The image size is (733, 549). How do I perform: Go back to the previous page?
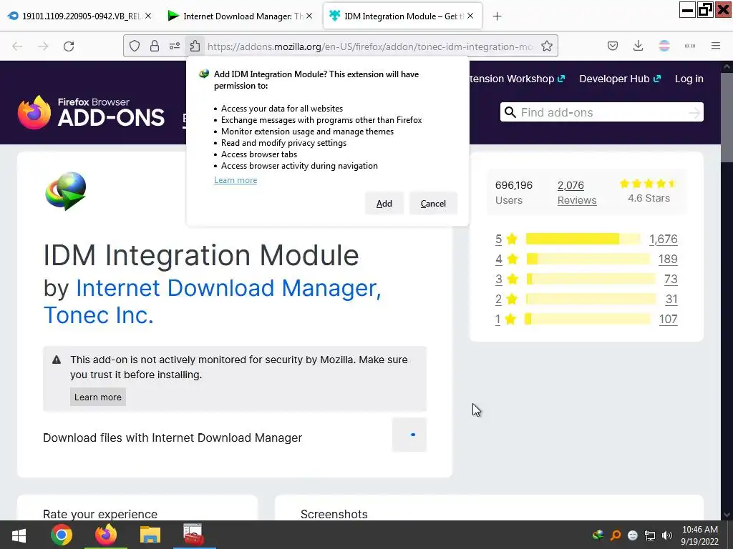click(17, 46)
